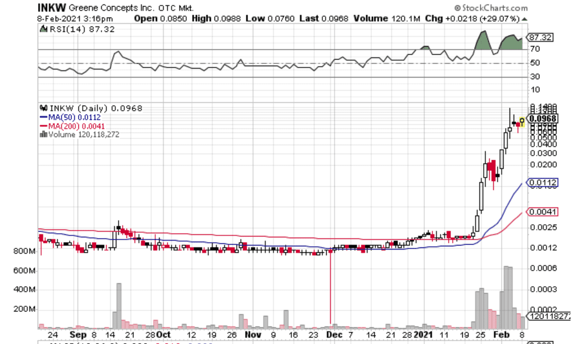The width and height of the screenshot is (576, 344).
Task: Click the OTC Mkt. exchange label
Action: (176, 8)
